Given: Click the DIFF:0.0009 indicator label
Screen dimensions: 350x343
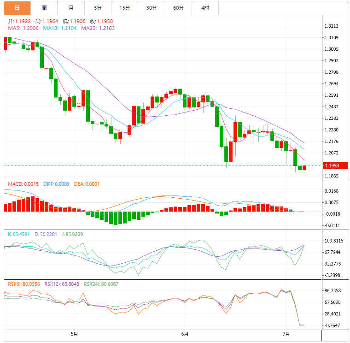Looking at the screenshot, I should click(x=56, y=184).
